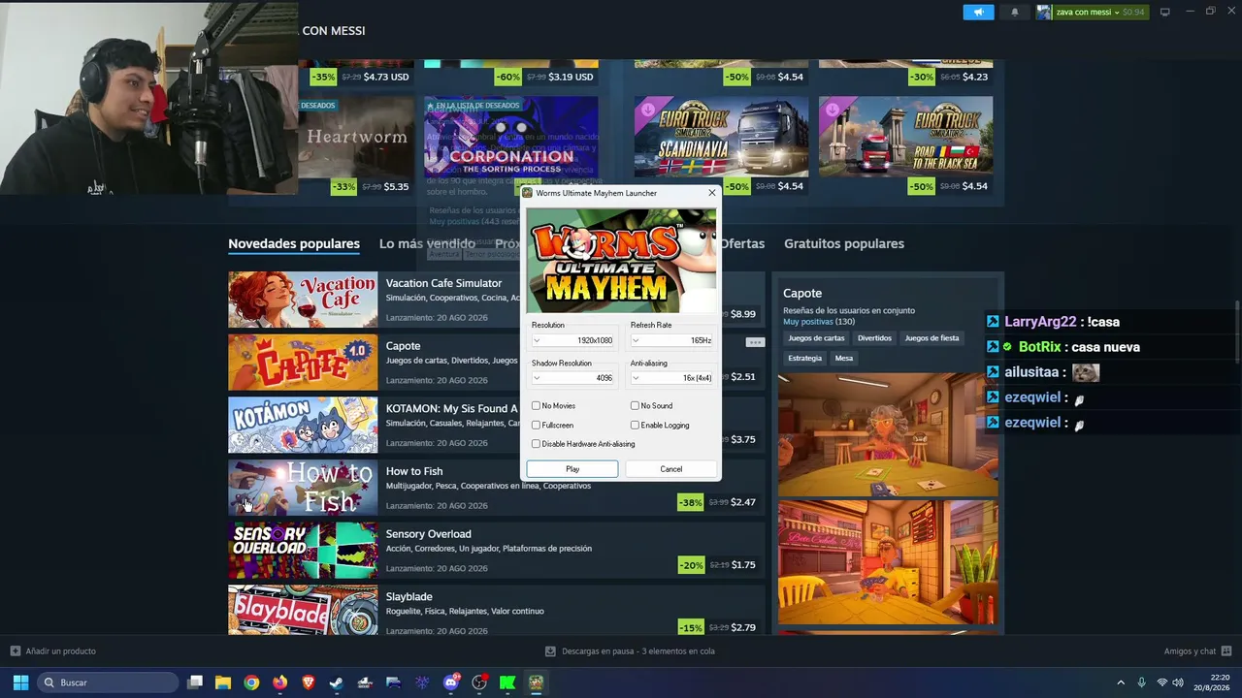The width and height of the screenshot is (1242, 698).
Task: Open Amigos y chat panel
Action: (x=1197, y=651)
